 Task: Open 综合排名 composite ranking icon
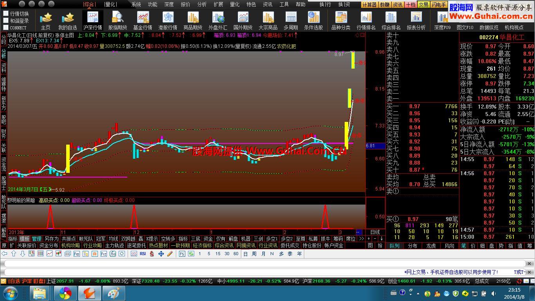click(x=391, y=20)
